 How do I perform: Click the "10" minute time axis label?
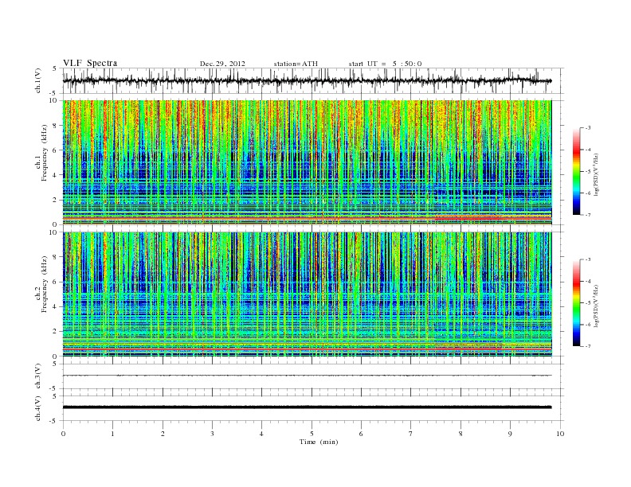pos(560,434)
